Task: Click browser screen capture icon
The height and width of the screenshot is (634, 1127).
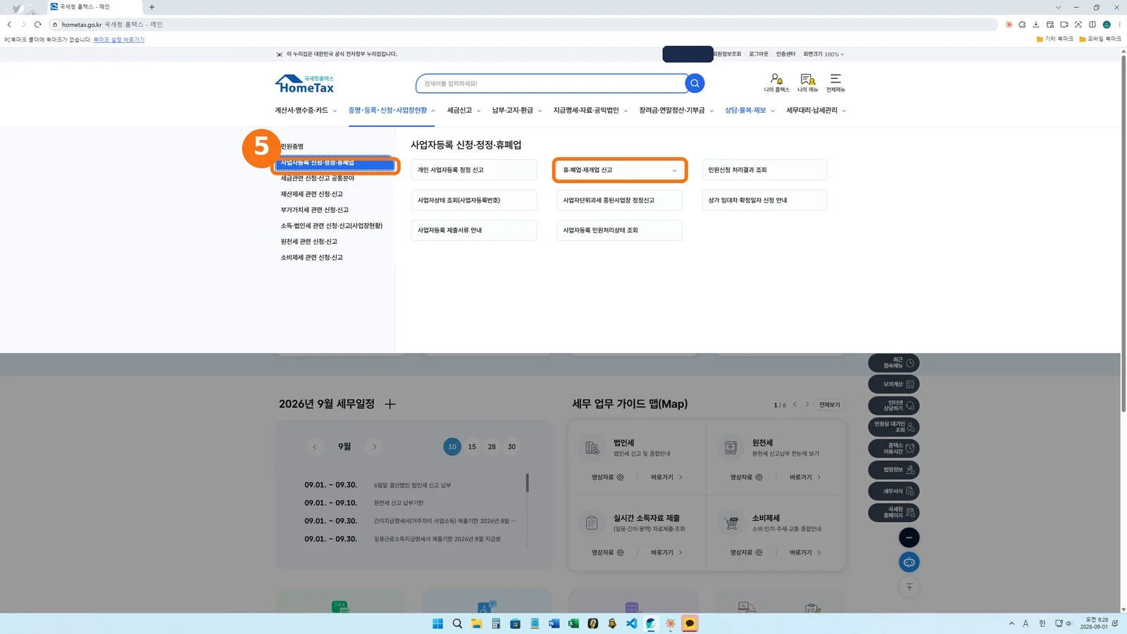Action: point(1078,24)
